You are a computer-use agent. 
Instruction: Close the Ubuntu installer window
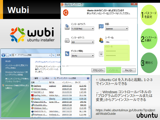[134, 4]
